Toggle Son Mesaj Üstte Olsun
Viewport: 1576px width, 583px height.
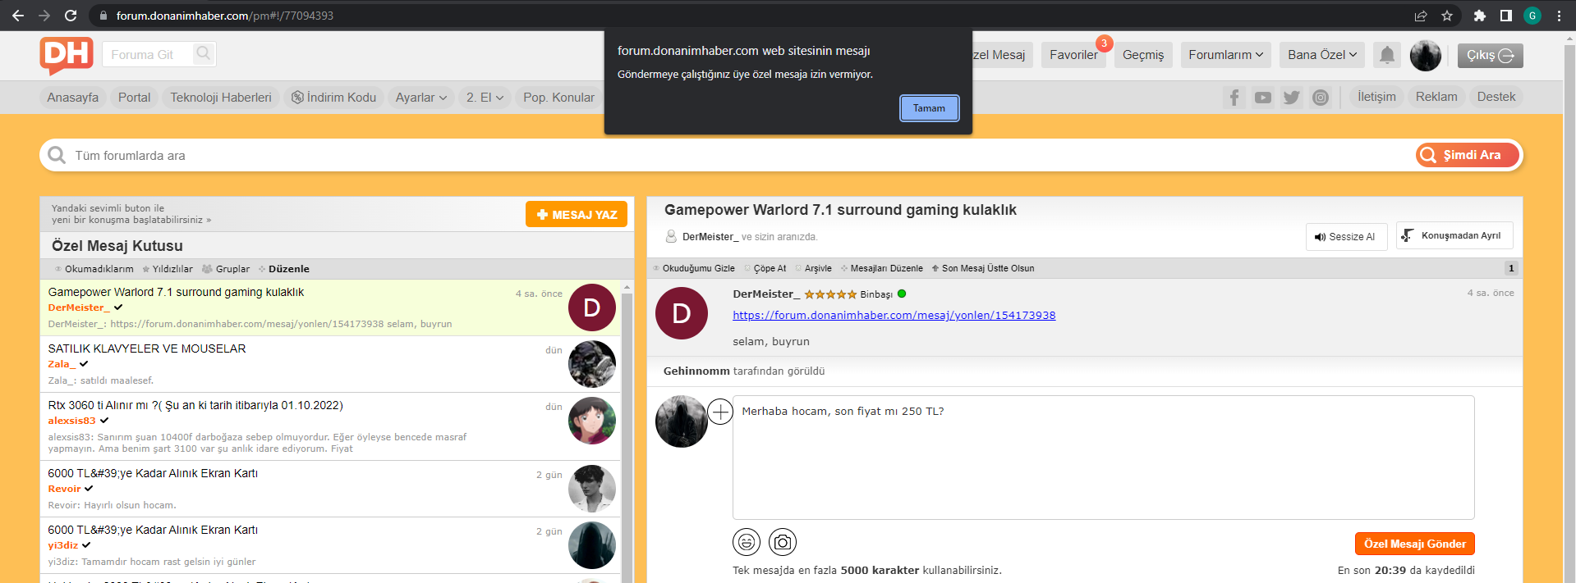(983, 268)
